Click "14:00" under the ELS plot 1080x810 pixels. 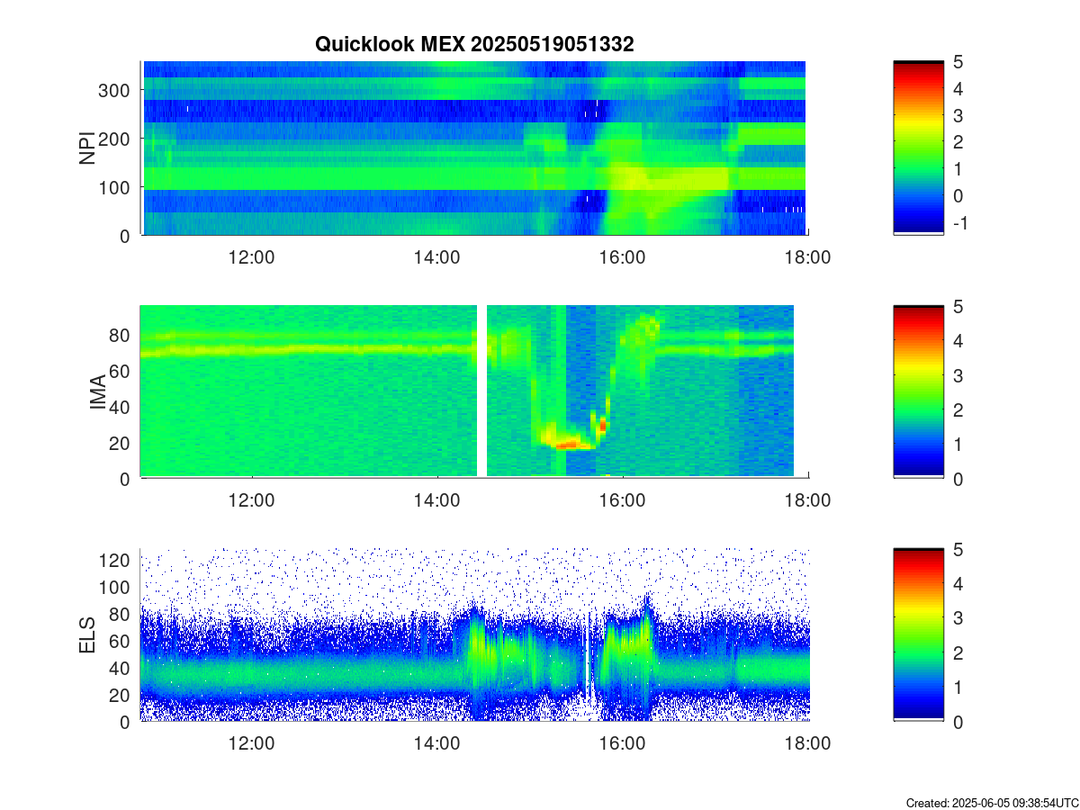click(x=437, y=744)
